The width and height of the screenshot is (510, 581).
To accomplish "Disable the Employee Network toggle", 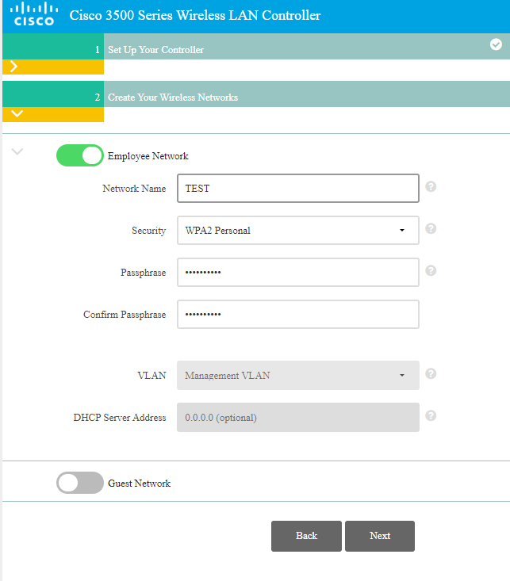I will tap(80, 155).
